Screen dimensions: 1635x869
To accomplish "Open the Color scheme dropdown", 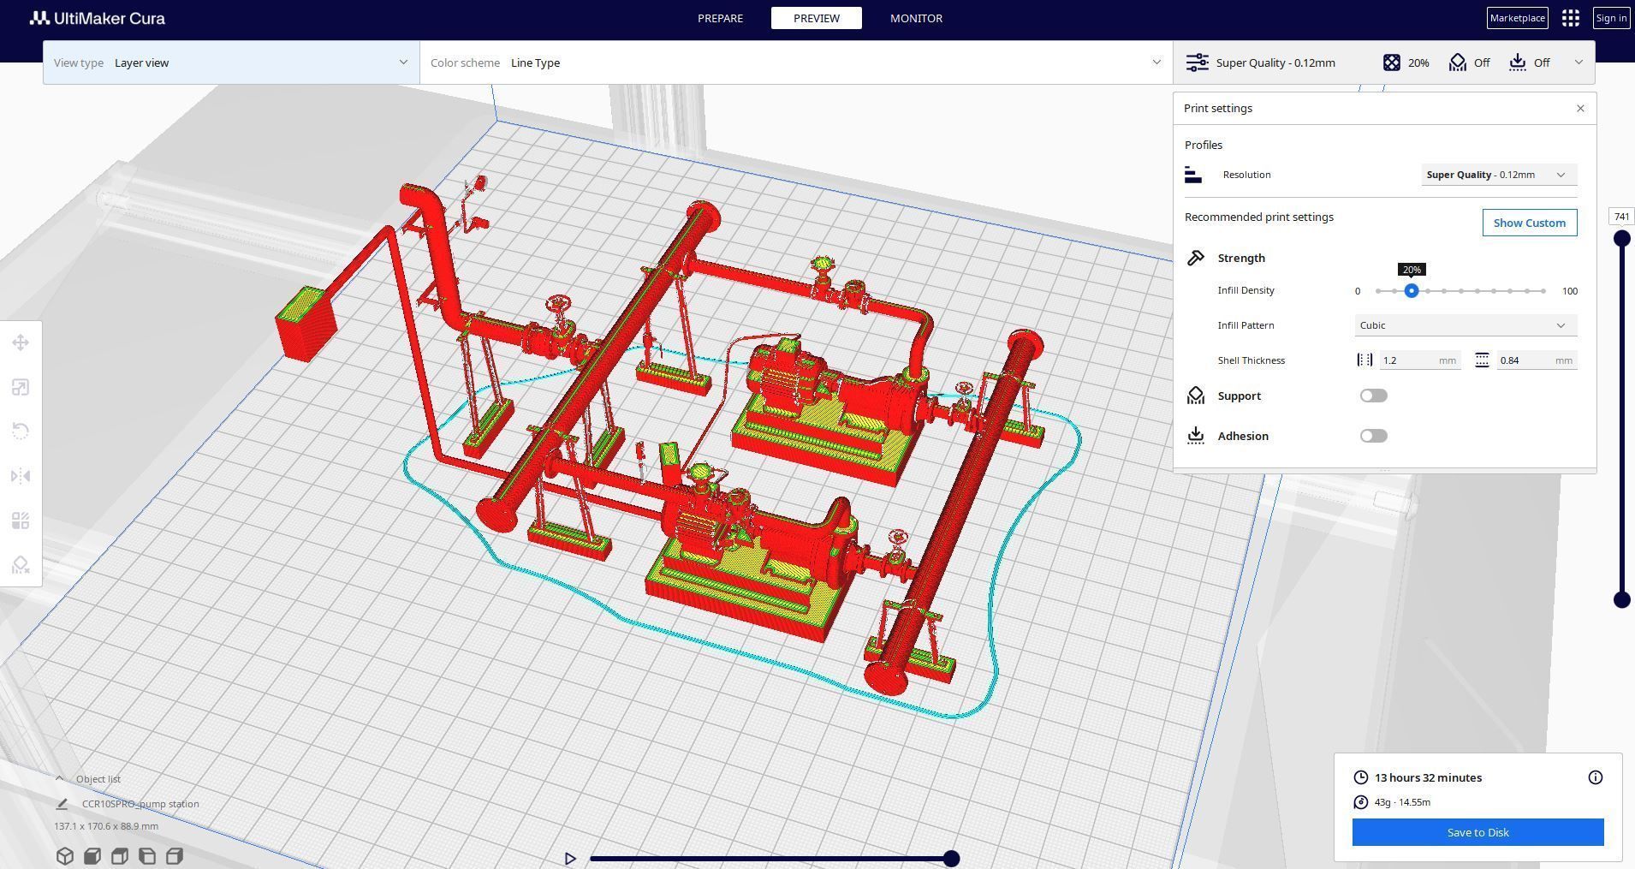I will (796, 62).
